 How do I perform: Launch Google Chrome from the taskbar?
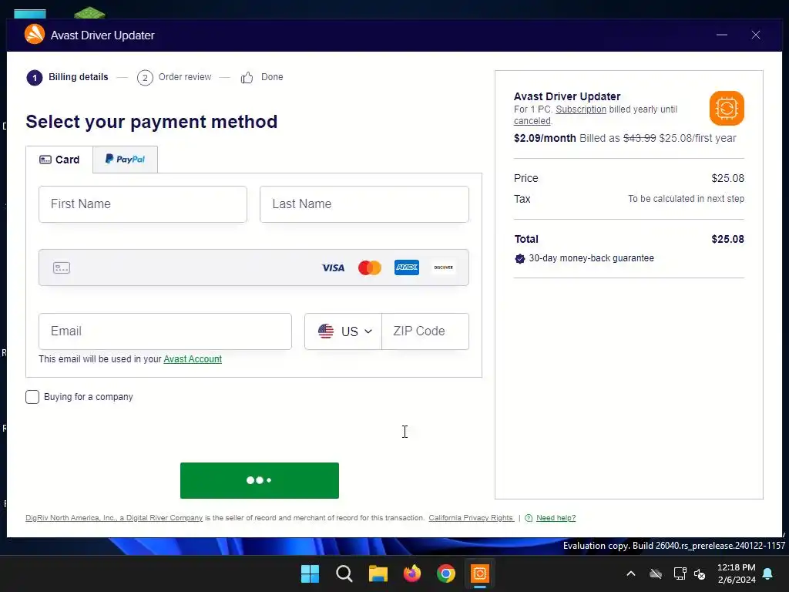pyautogui.click(x=446, y=573)
